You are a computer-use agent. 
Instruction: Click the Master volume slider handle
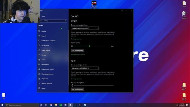click(90, 46)
